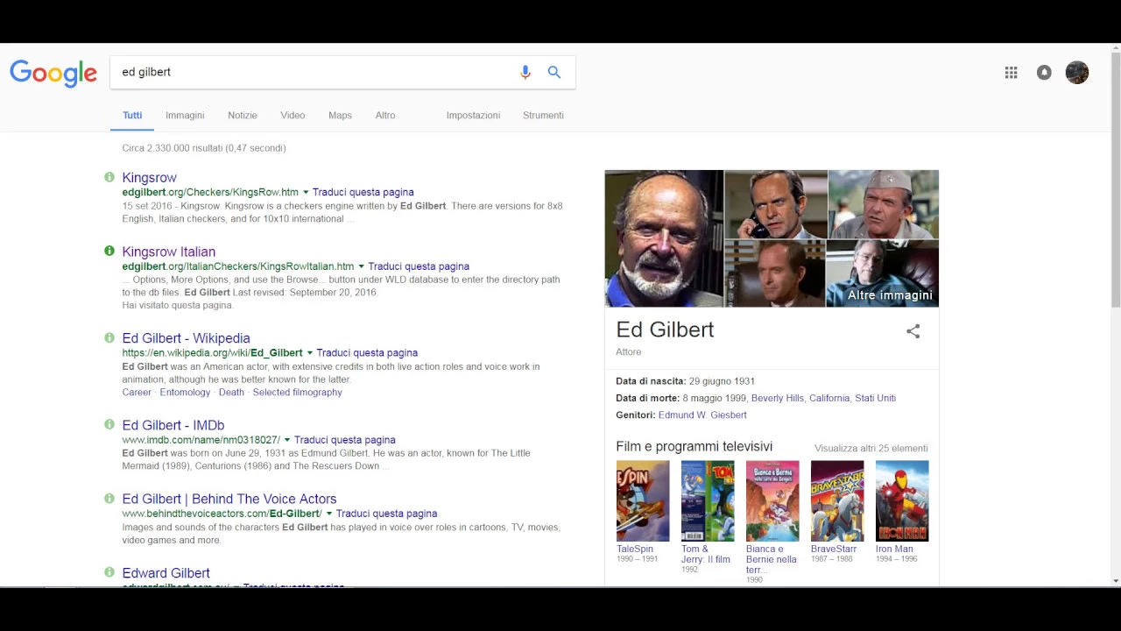Open the Strumenti tools option
The width and height of the screenshot is (1121, 631).
[543, 116]
